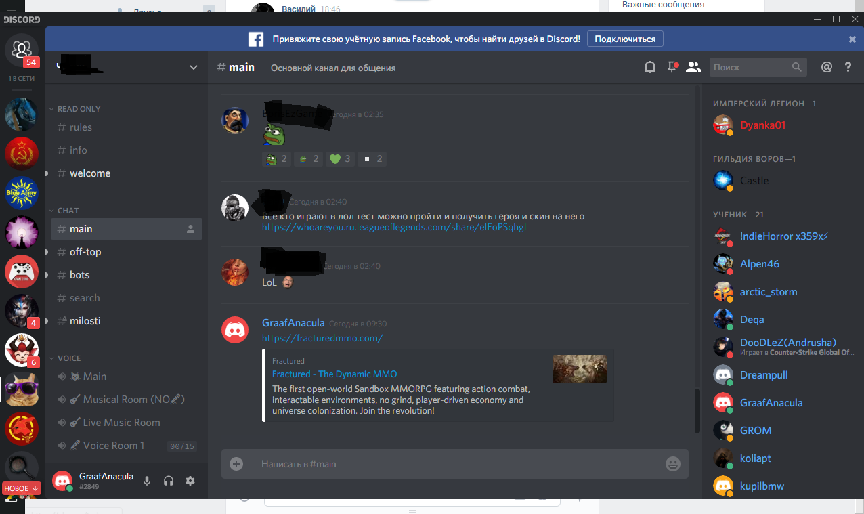This screenshot has width=864, height=514.
Task: Select the milosti channel
Action: click(127, 321)
